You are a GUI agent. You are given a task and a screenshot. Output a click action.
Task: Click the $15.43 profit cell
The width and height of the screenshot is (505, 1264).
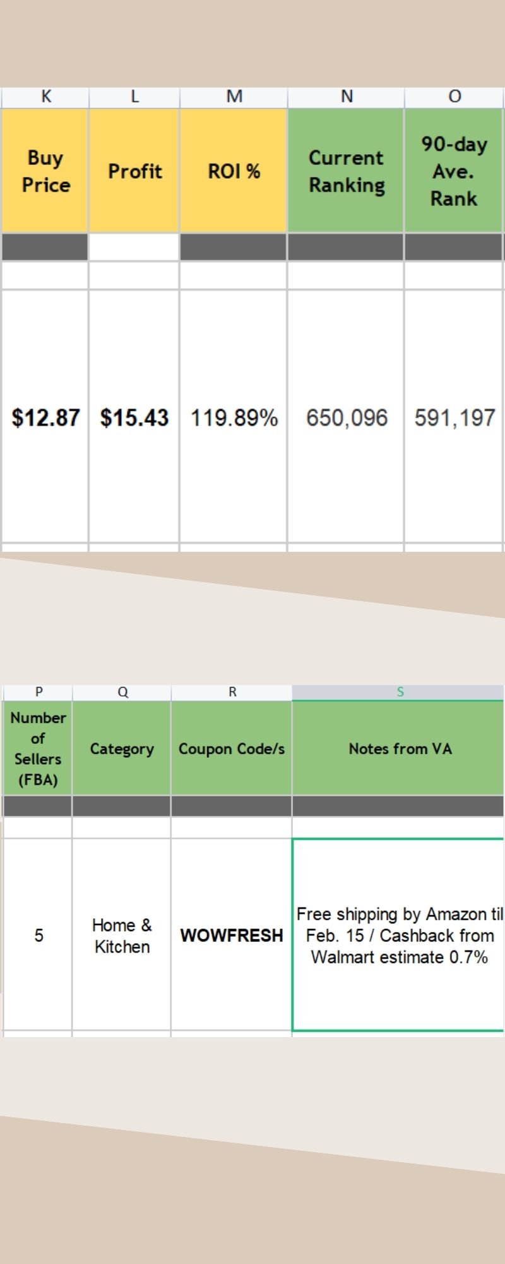(134, 418)
